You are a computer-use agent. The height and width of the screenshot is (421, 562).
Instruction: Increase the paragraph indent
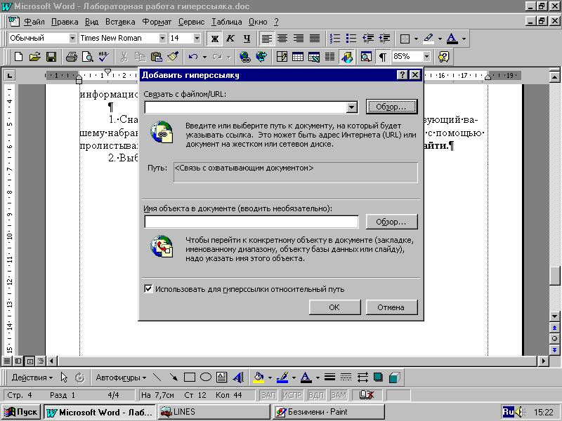384,39
